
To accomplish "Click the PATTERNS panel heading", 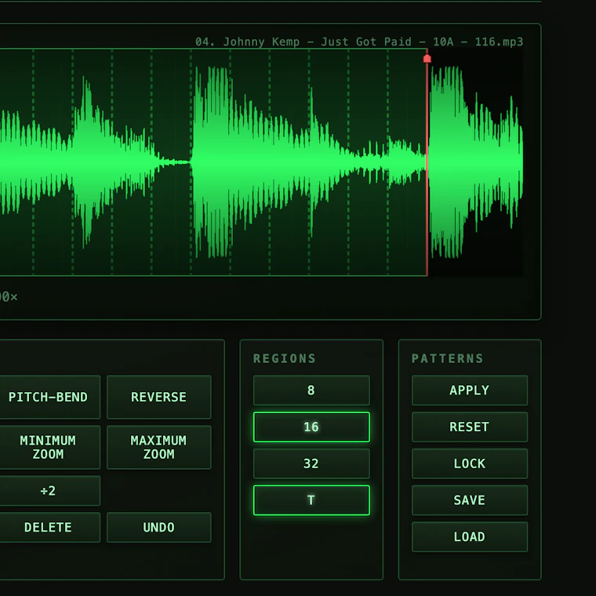I will [447, 358].
